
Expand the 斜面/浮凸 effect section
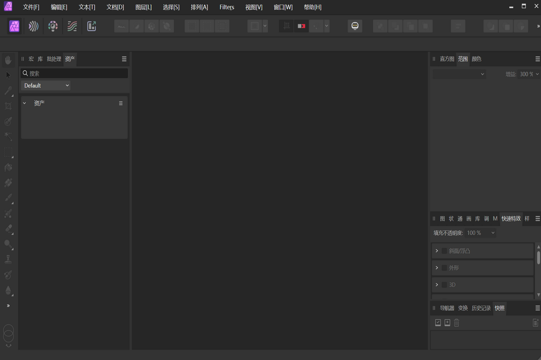pyautogui.click(x=437, y=251)
